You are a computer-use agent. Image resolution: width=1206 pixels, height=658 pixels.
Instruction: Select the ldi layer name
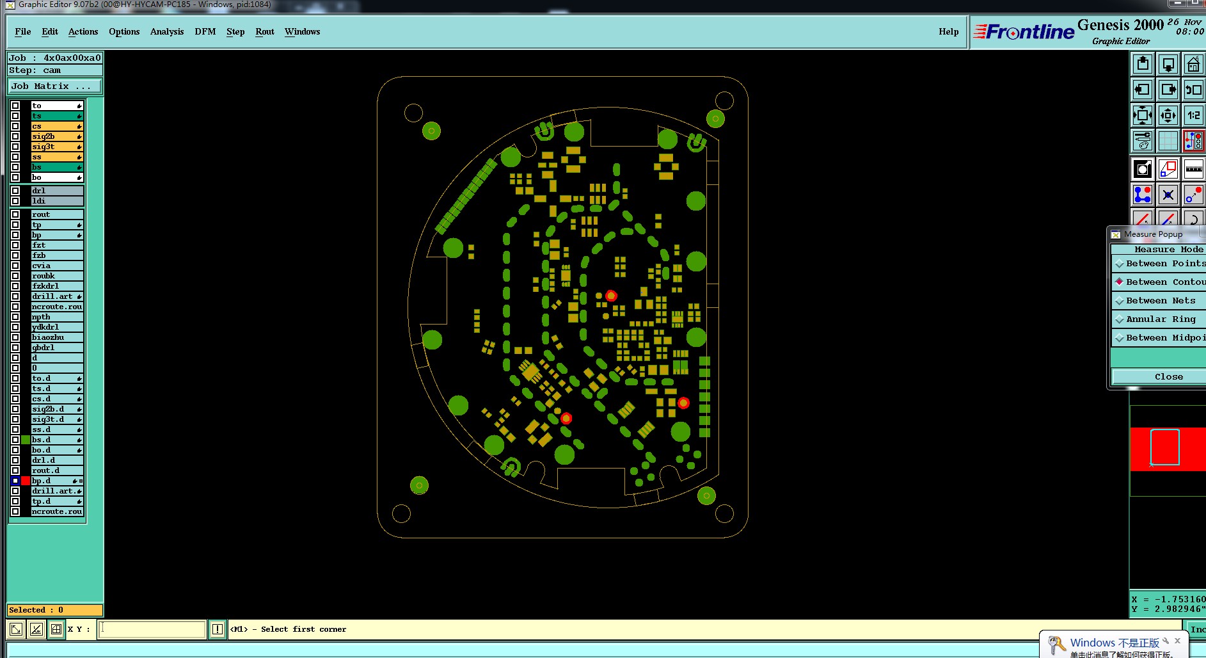tap(57, 201)
